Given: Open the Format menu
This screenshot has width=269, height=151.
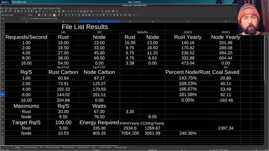Looking at the screenshot, I should tap(22, 8).
